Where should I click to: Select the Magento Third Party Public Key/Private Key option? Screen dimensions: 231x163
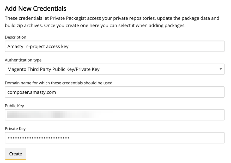53,69
